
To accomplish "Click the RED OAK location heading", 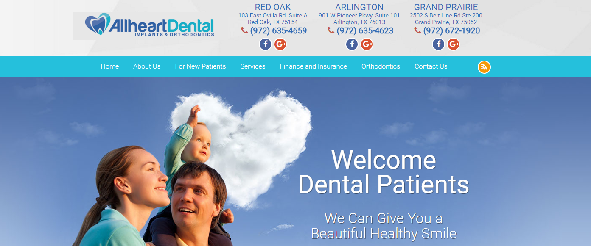I will point(273,7).
